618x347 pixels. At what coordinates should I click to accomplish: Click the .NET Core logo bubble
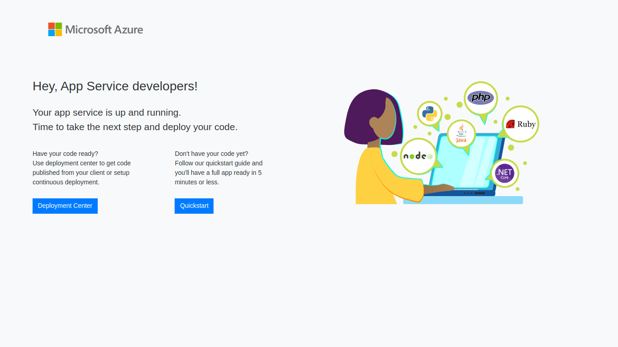pyautogui.click(x=504, y=173)
